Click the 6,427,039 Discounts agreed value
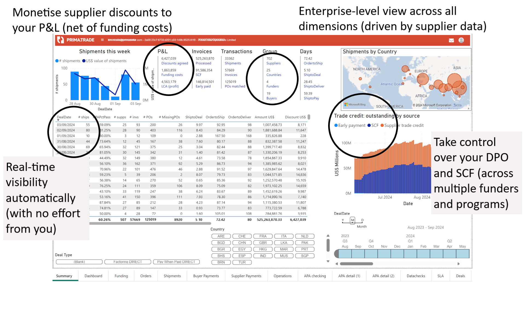 168,59
